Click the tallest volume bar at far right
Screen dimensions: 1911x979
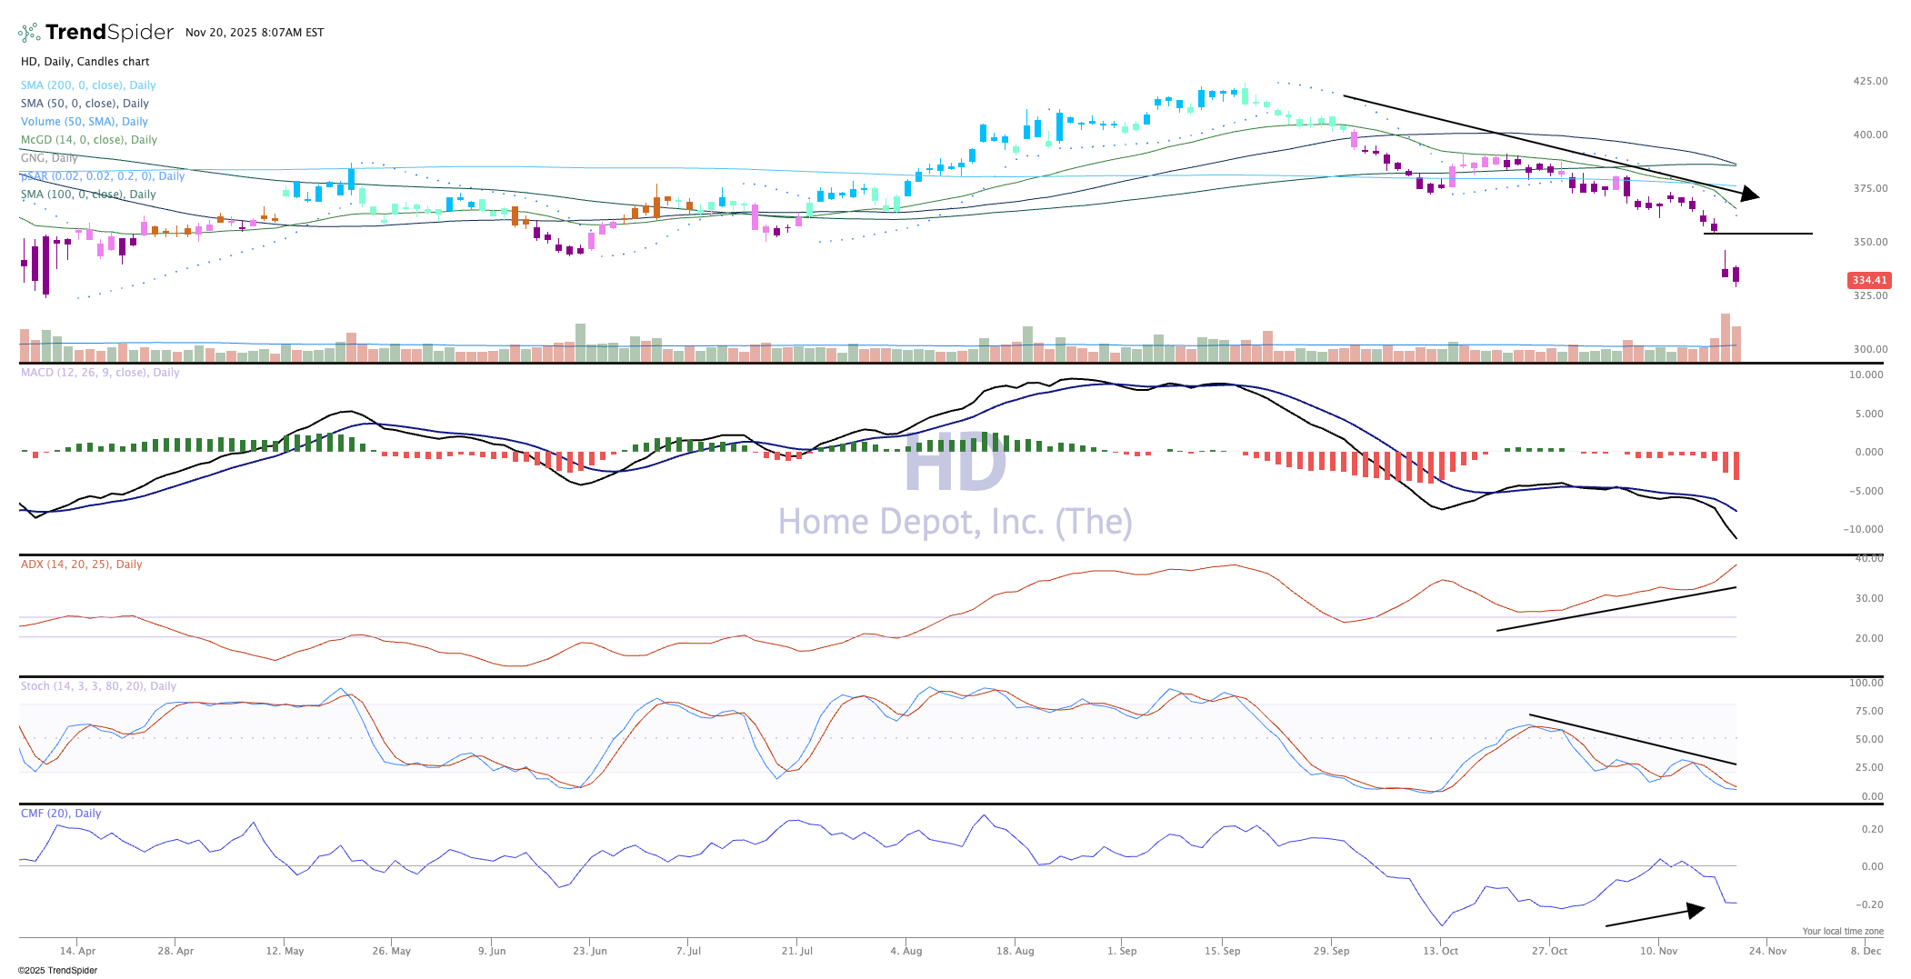pyautogui.click(x=1725, y=337)
